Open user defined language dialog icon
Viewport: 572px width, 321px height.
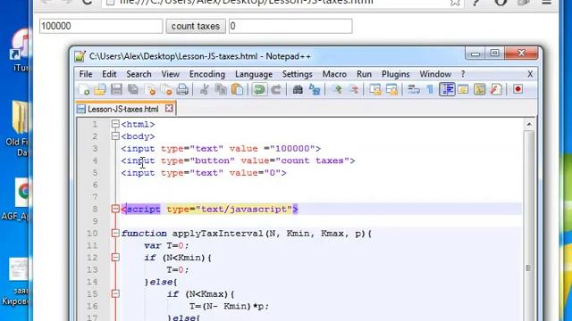(x=463, y=89)
